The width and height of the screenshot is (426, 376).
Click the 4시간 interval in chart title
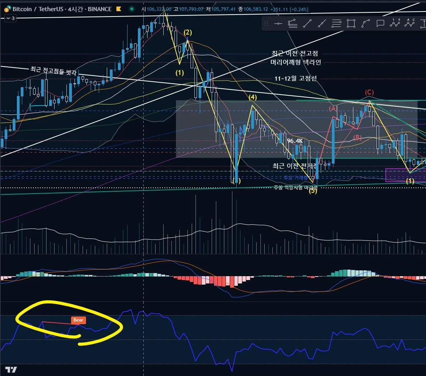(75, 9)
